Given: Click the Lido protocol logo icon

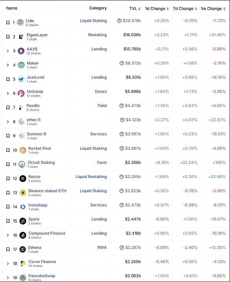Looking at the screenshot, I should [20, 23].
